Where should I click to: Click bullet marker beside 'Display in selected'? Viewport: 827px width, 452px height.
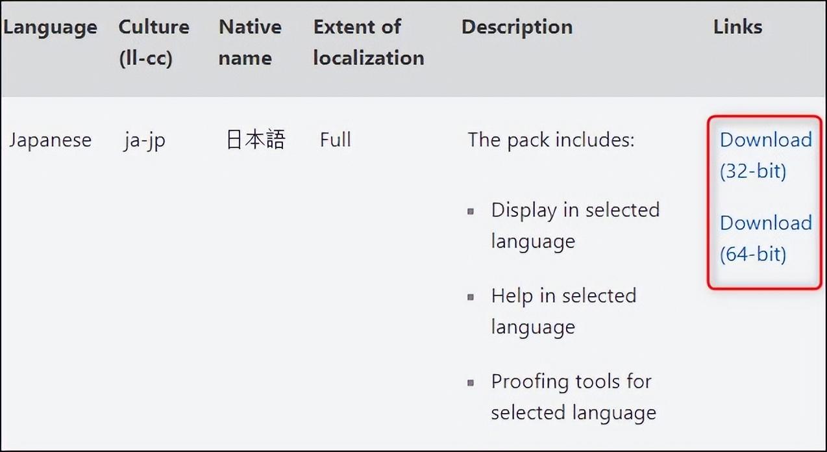tap(471, 211)
